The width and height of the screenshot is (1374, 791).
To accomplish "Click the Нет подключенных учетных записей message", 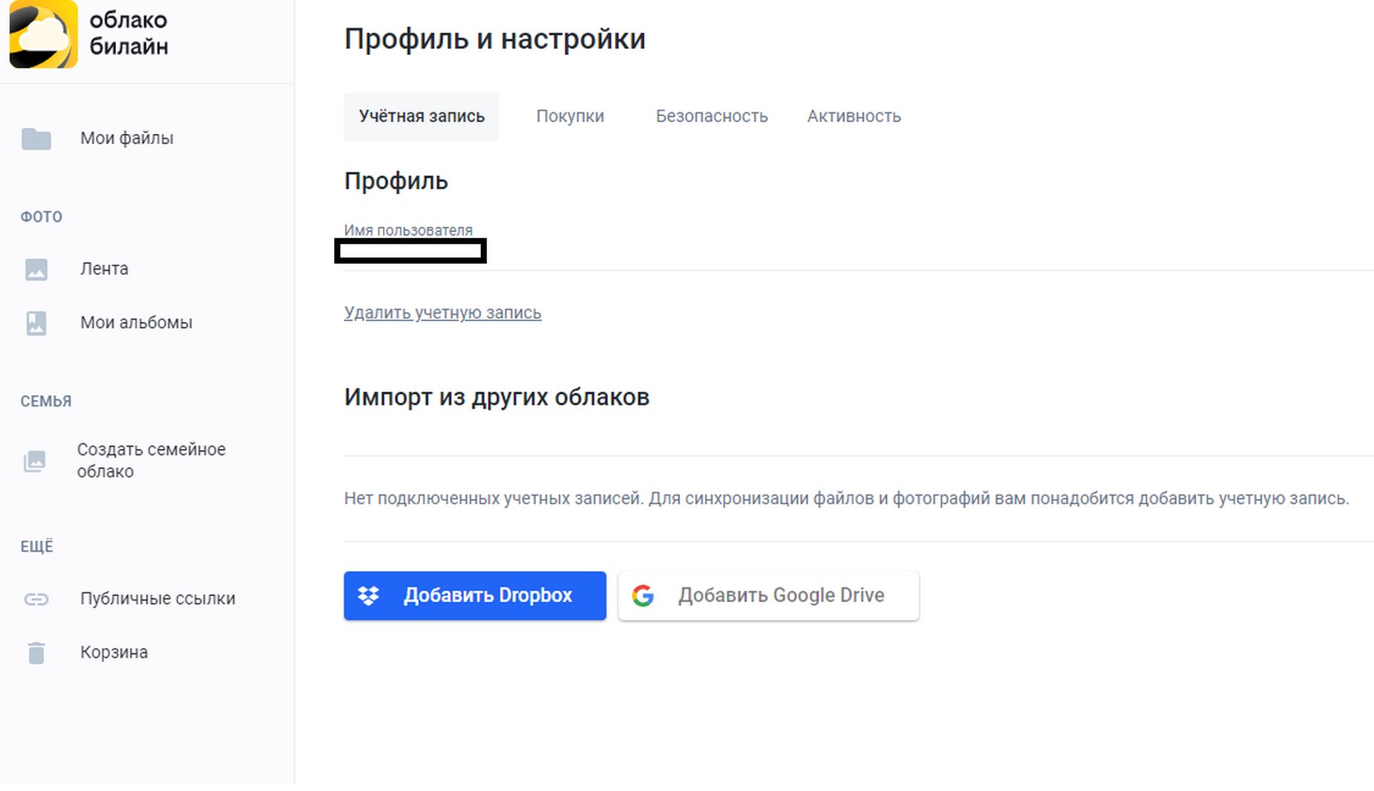I will point(847,498).
